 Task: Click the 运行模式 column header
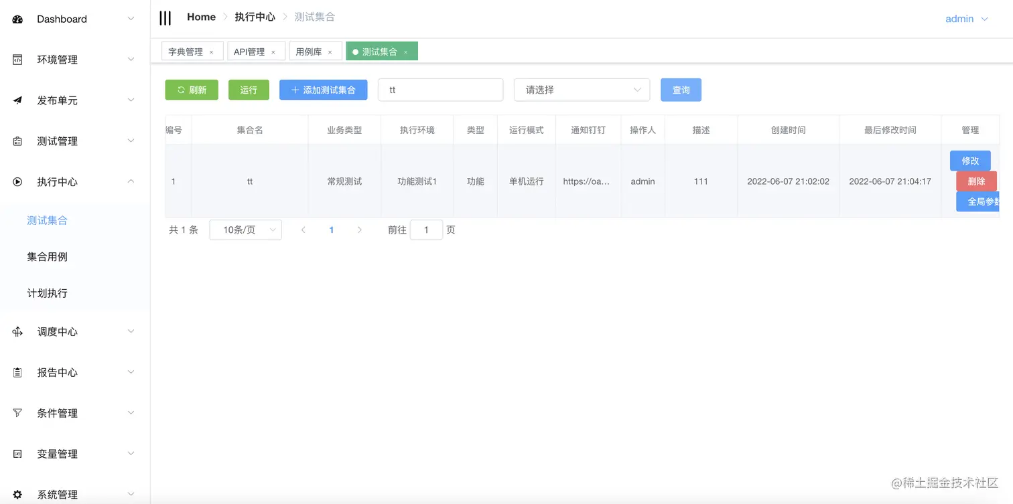527,130
